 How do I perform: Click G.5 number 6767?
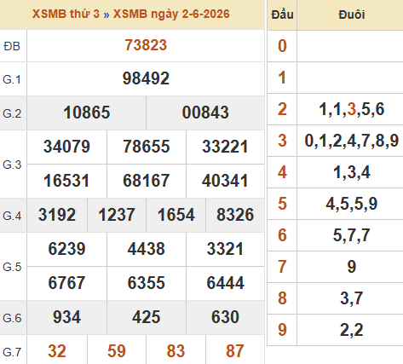[x=66, y=283]
